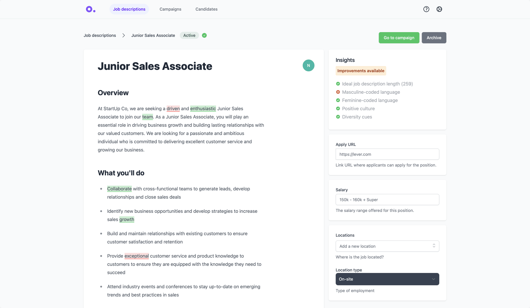530x308 pixels.
Task: Expand the On-site location type dropdown
Action: click(387, 279)
